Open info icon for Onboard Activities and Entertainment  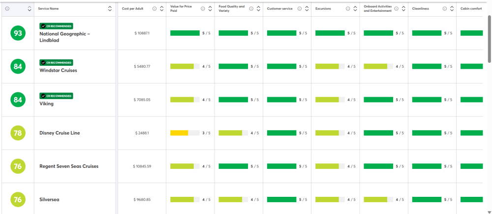coord(396,9)
